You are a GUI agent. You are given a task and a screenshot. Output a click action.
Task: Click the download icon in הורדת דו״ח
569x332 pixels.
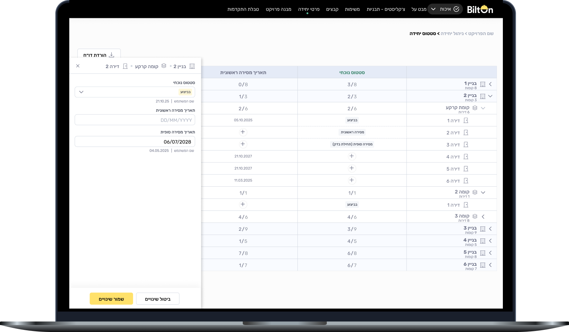(112, 55)
